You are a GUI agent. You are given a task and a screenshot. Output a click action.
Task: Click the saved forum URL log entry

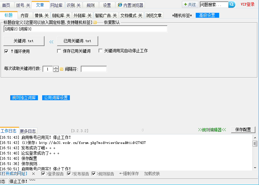pyautogui.click(x=73, y=143)
